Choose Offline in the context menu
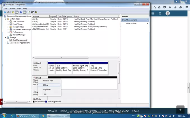This screenshot has height=118, width=190. pyautogui.click(x=49, y=85)
